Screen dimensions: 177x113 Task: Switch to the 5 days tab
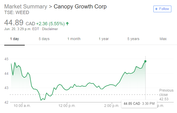pyautogui.click(x=44, y=39)
